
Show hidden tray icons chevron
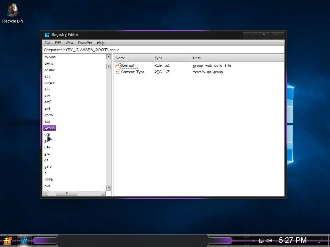[253, 241]
